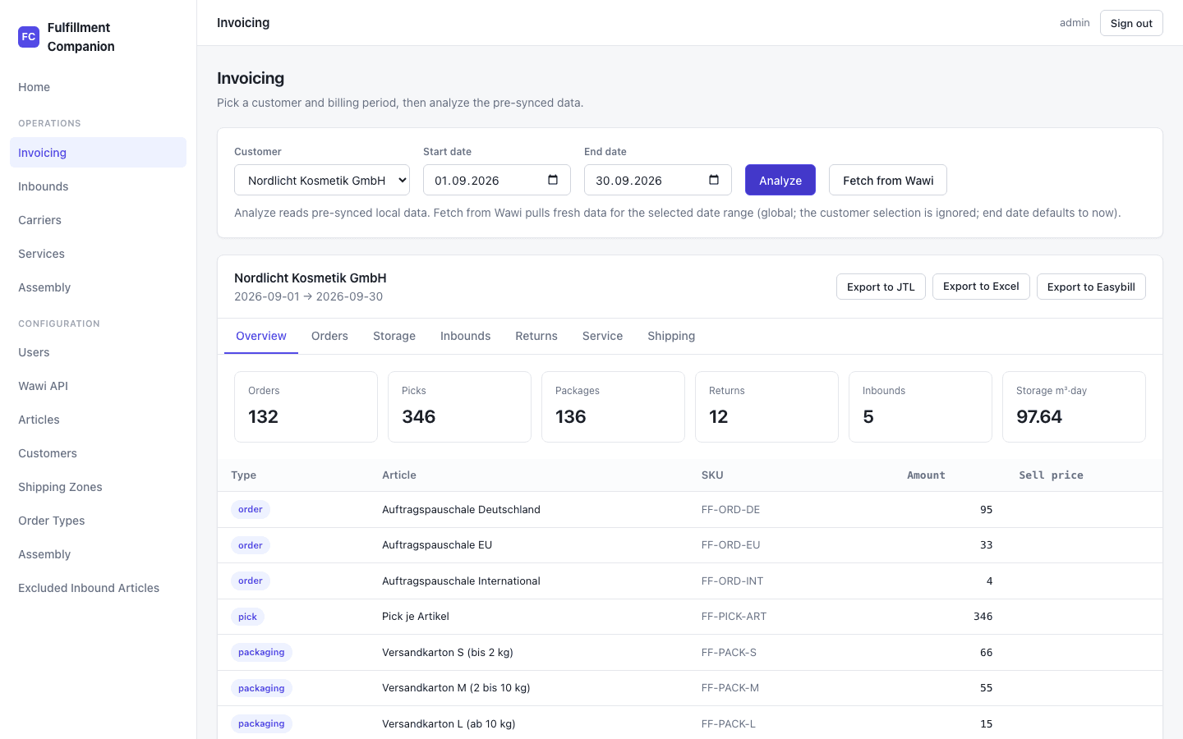Click the Returns summary card
The height and width of the screenshot is (739, 1183).
point(766,406)
